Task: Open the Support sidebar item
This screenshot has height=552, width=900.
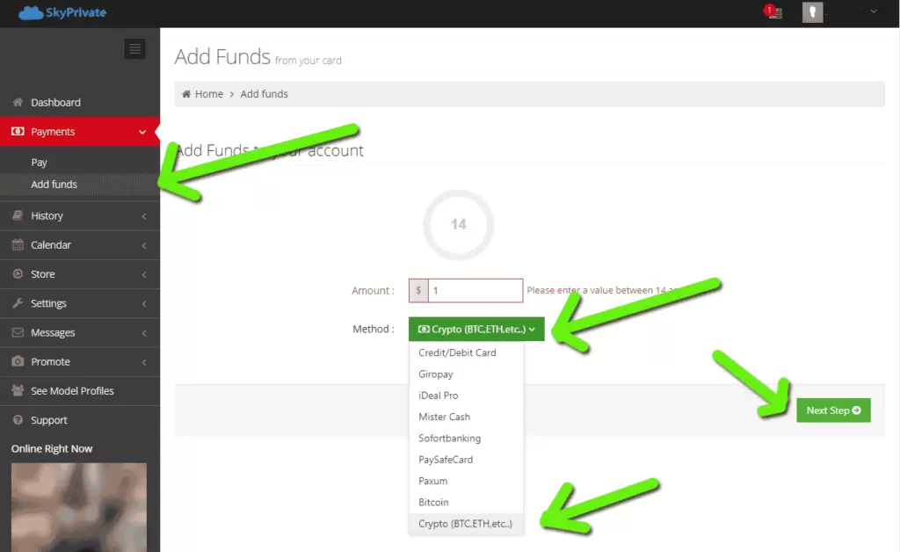Action: 80,420
